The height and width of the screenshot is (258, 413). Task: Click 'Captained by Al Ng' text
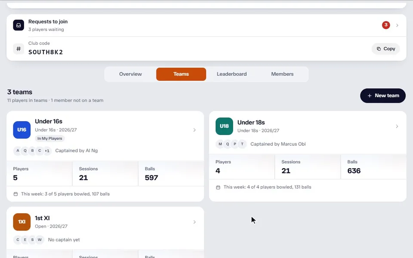(77, 151)
